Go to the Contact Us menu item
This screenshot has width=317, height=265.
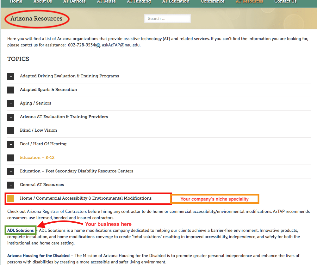point(285,2)
